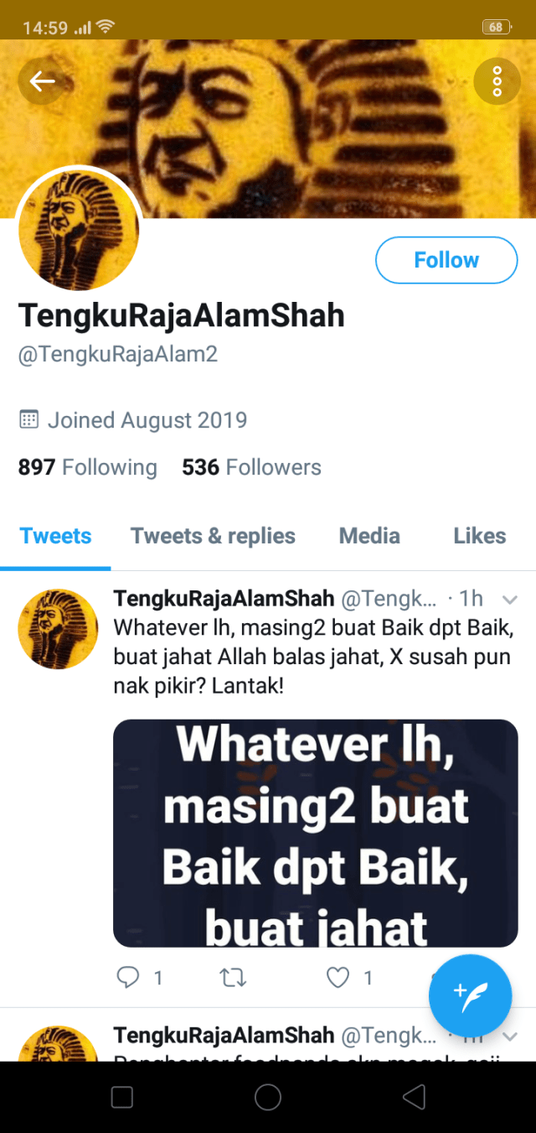View the 536 Followers list
The width and height of the screenshot is (536, 1133).
(251, 467)
